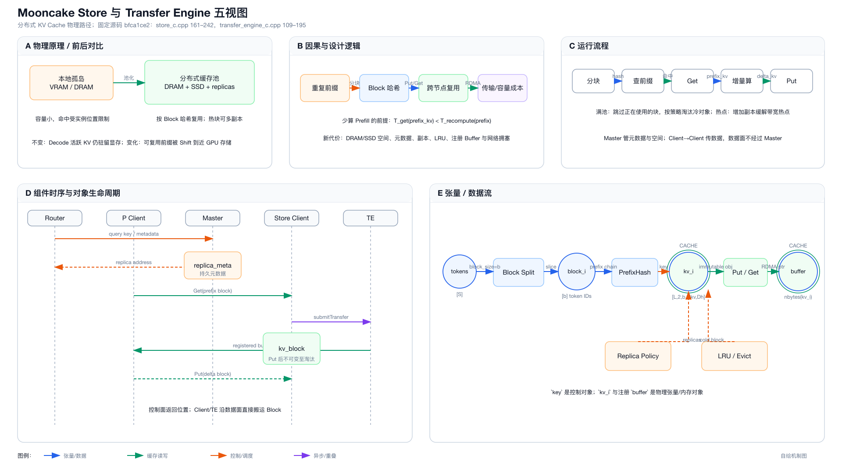Viewport: 842px width, 473px height.
Task: Click the 少算 Prefill 的前提 formula text
Action: coord(417,121)
